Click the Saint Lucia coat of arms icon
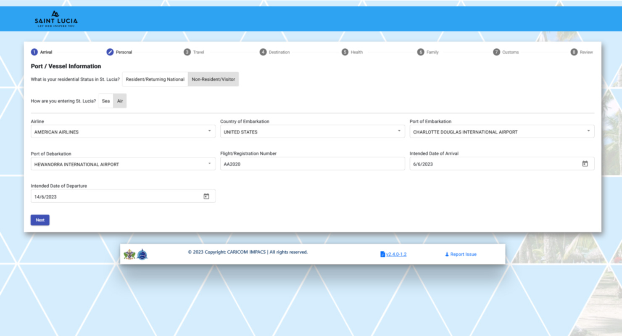 (x=129, y=255)
